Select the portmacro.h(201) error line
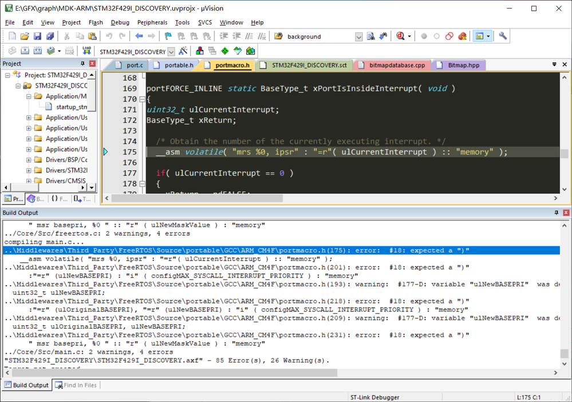This screenshot has width=572, height=402. 237,267
